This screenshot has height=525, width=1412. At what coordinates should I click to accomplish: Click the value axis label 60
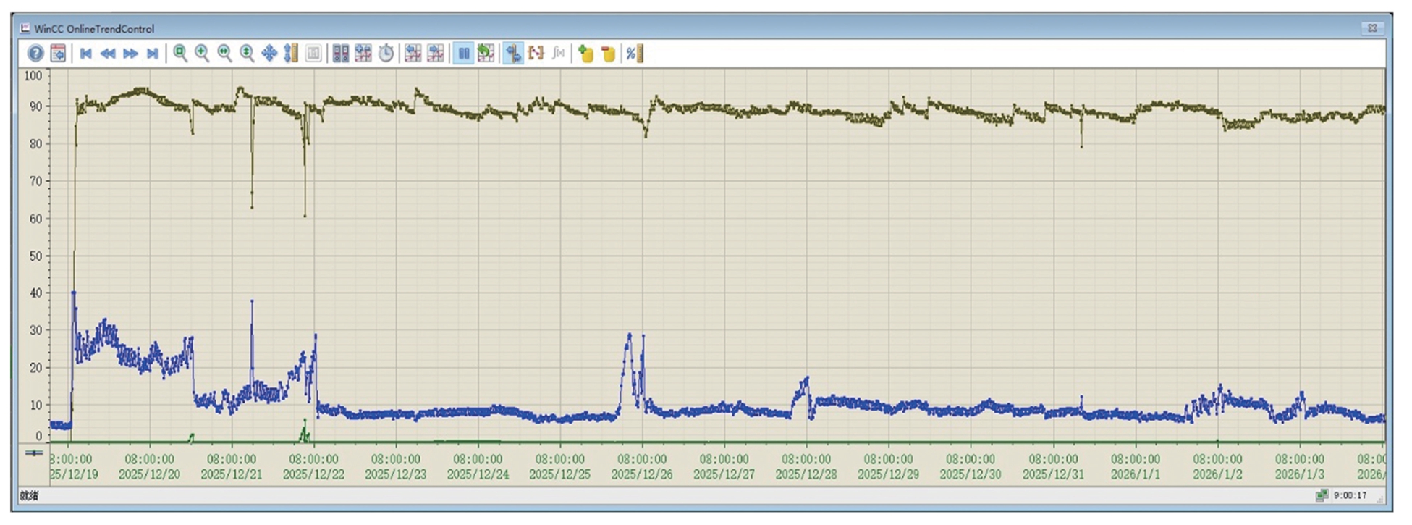[35, 218]
